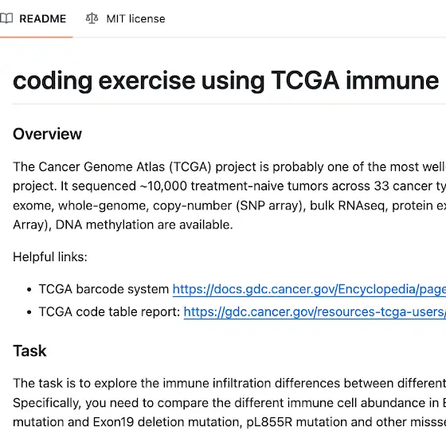The image size is (446, 446).
Task: Click the line starting 'The Cancer Genome Atlas'
Action: coord(229,167)
